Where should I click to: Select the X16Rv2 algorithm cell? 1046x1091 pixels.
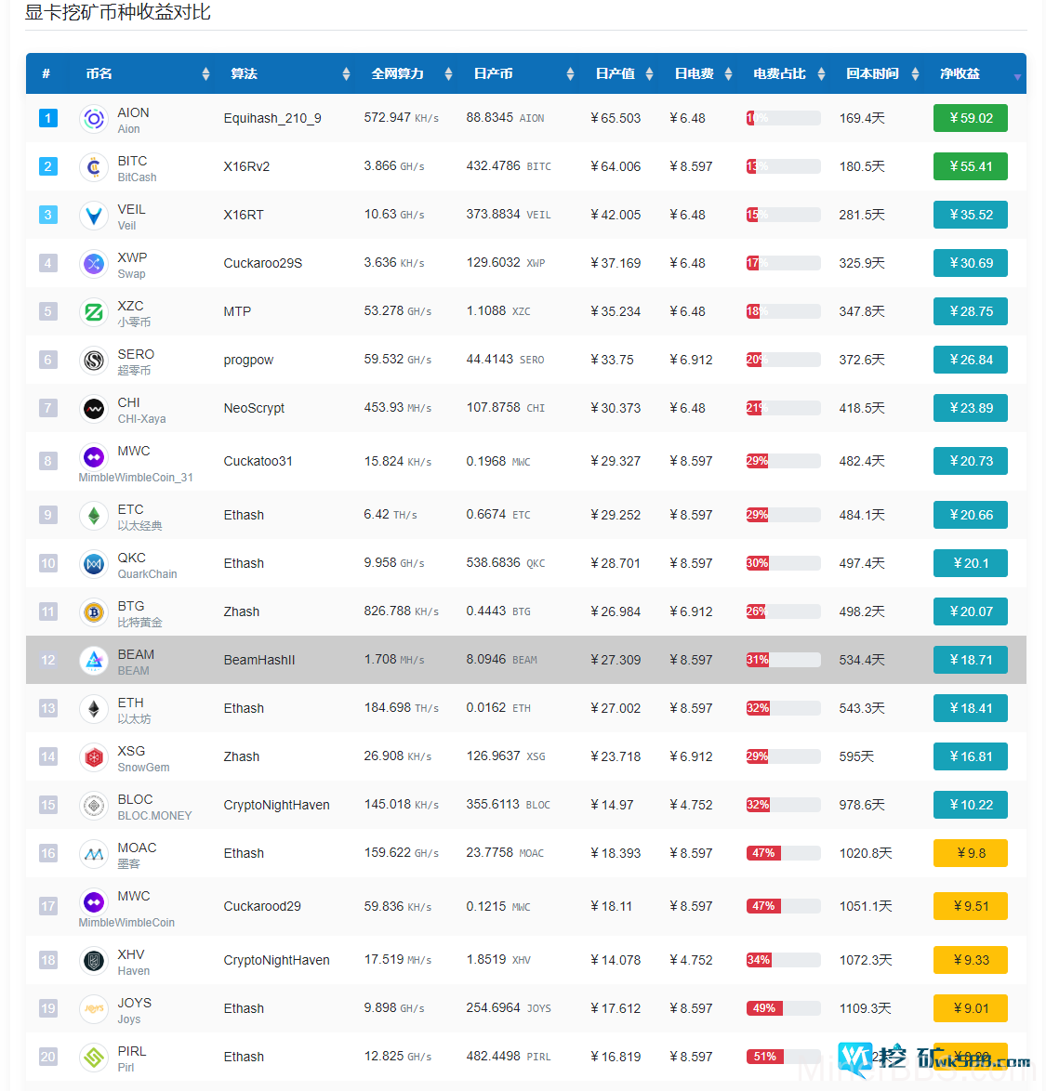246,166
